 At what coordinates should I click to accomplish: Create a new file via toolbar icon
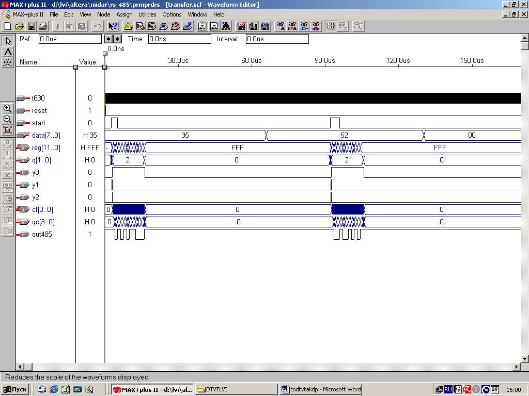point(7,26)
